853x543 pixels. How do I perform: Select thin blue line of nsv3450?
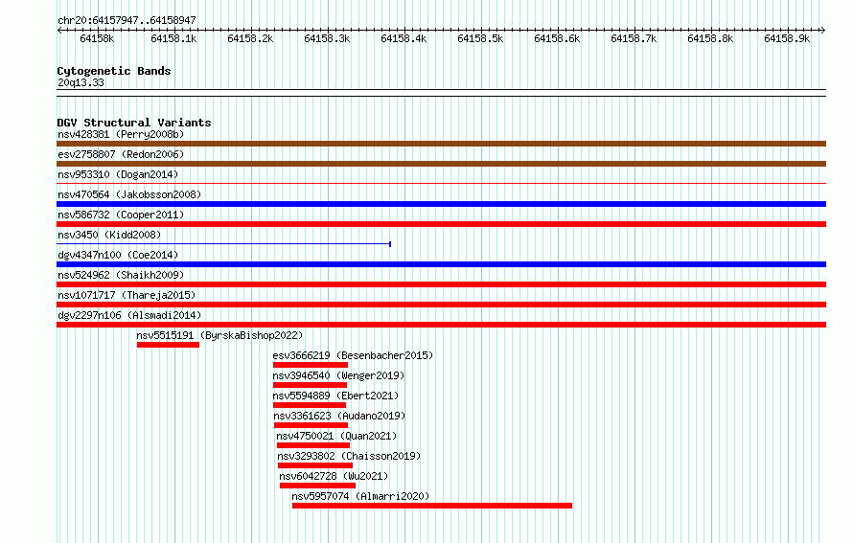coord(223,244)
